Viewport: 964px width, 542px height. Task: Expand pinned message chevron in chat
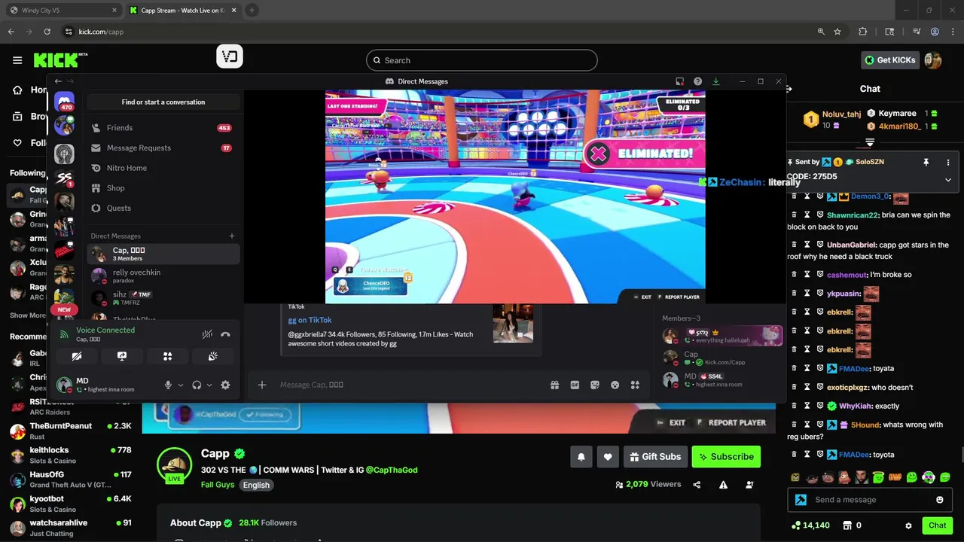pos(948,180)
